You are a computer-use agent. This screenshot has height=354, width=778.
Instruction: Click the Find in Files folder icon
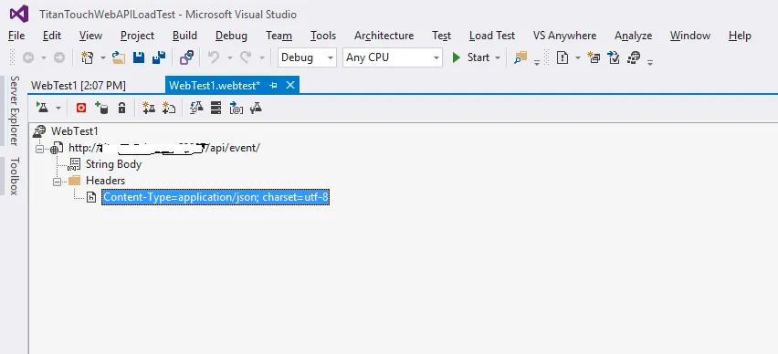point(520,58)
